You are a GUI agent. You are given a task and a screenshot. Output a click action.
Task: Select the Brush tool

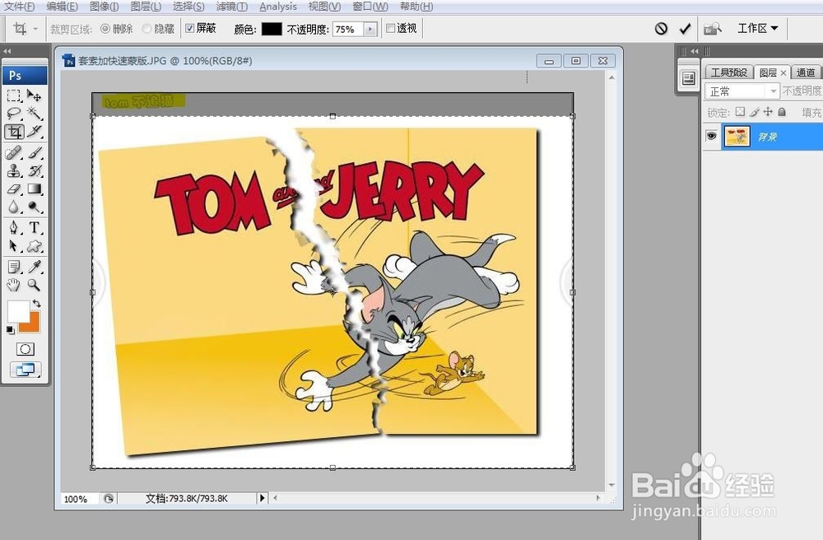click(34, 153)
